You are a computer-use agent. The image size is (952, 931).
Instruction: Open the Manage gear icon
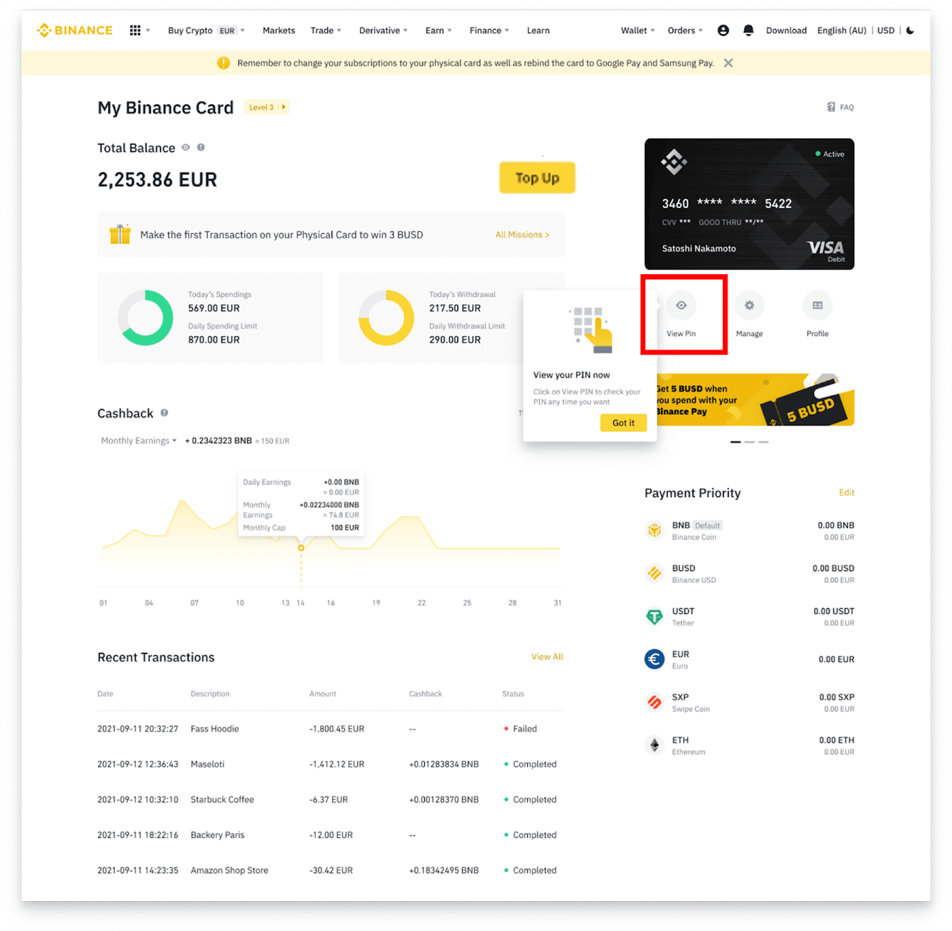click(749, 305)
